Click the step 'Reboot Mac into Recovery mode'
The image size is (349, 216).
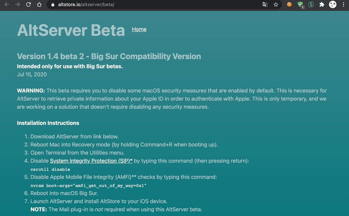[124, 145]
